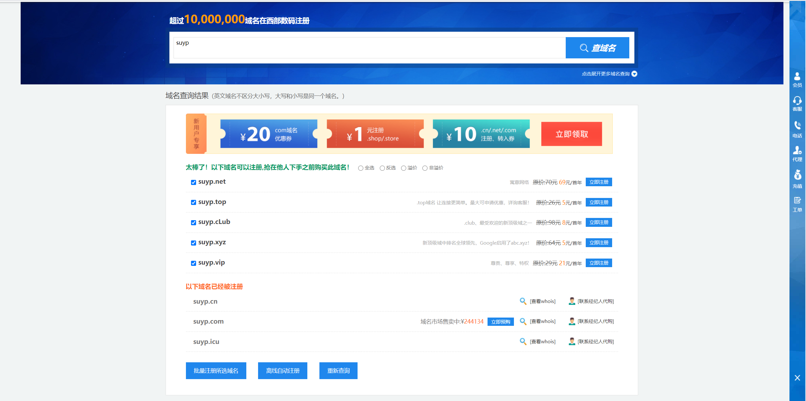Click broker person icon for suyp.icu
Image resolution: width=806 pixels, height=401 pixels.
click(x=572, y=341)
